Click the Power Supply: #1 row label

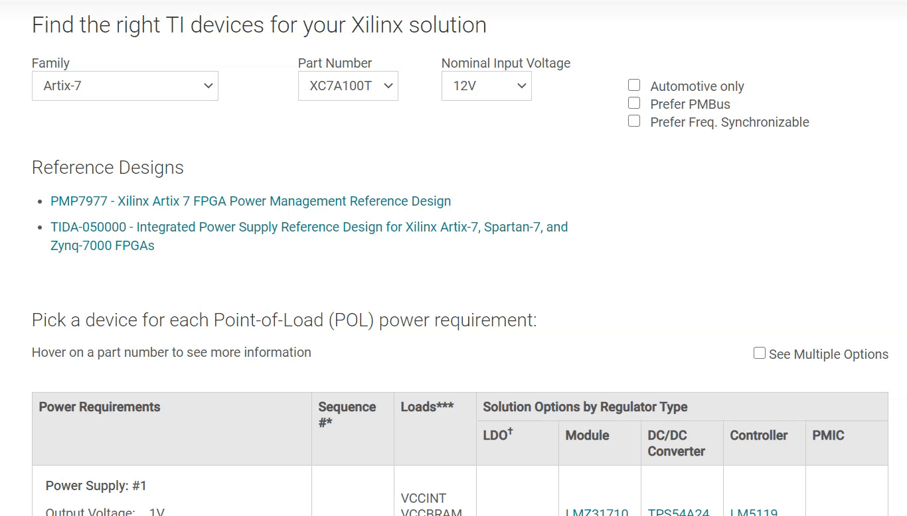[96, 485]
